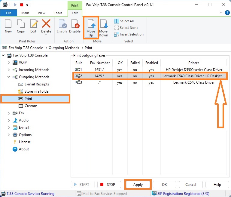231x197 pixels.
Task: Expand the VOIP tree node
Action: pyautogui.click(x=9, y=63)
